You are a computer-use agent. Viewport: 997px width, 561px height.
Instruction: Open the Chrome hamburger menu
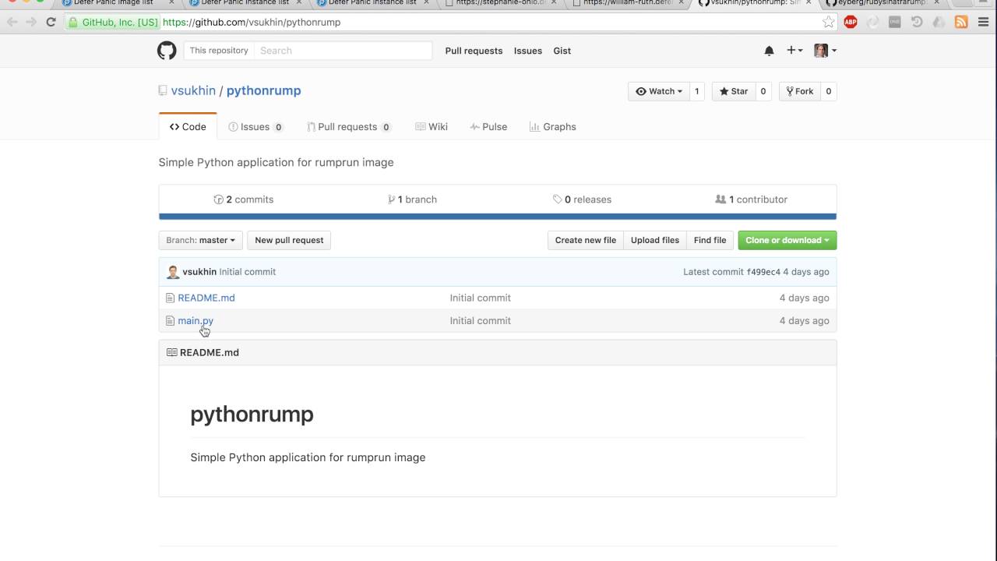coord(983,22)
